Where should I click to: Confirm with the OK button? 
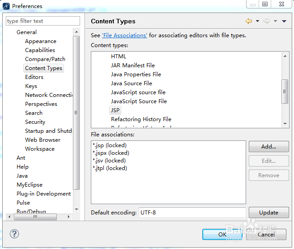point(222,234)
